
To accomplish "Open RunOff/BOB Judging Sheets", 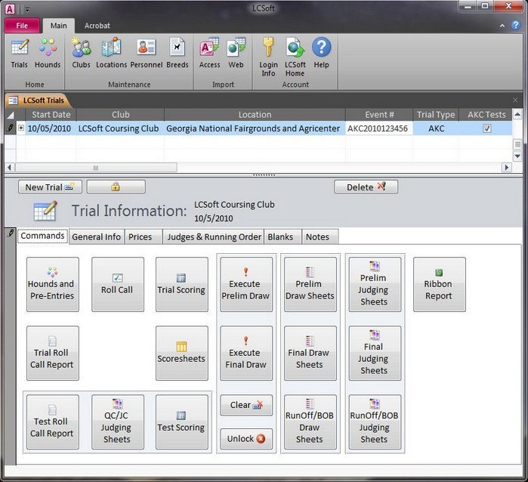I will [x=375, y=422].
